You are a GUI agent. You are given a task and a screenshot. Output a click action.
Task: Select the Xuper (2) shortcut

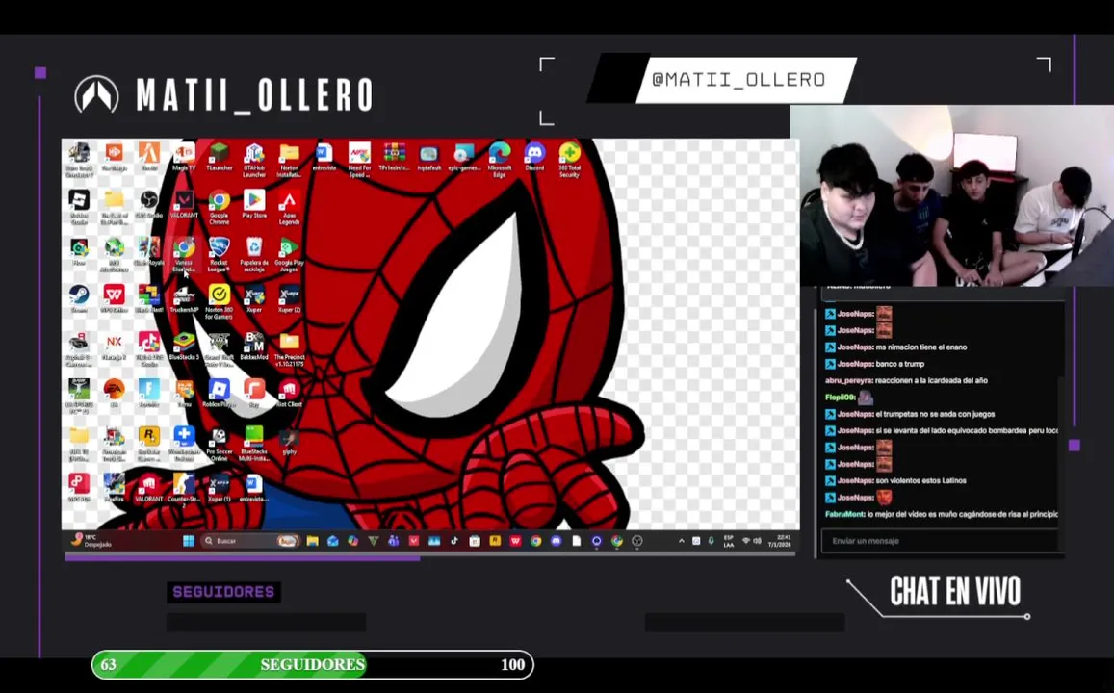(289, 298)
